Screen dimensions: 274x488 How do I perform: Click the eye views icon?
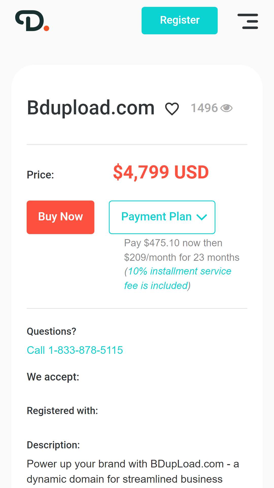(x=227, y=108)
